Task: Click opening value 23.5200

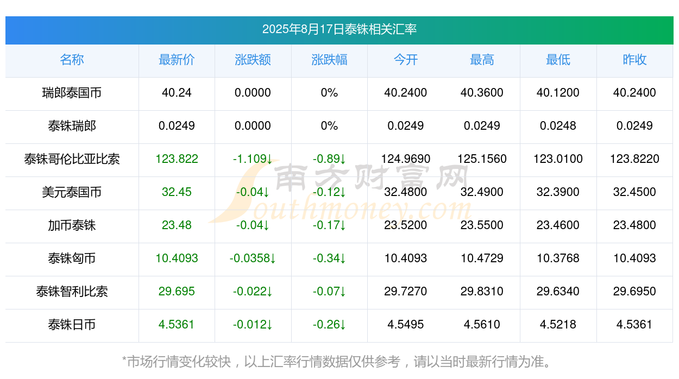Action: [406, 225]
